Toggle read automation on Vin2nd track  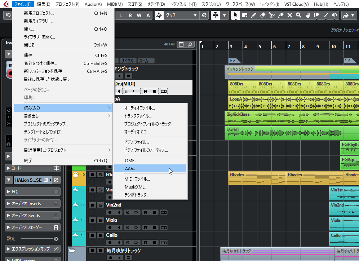(146, 212)
